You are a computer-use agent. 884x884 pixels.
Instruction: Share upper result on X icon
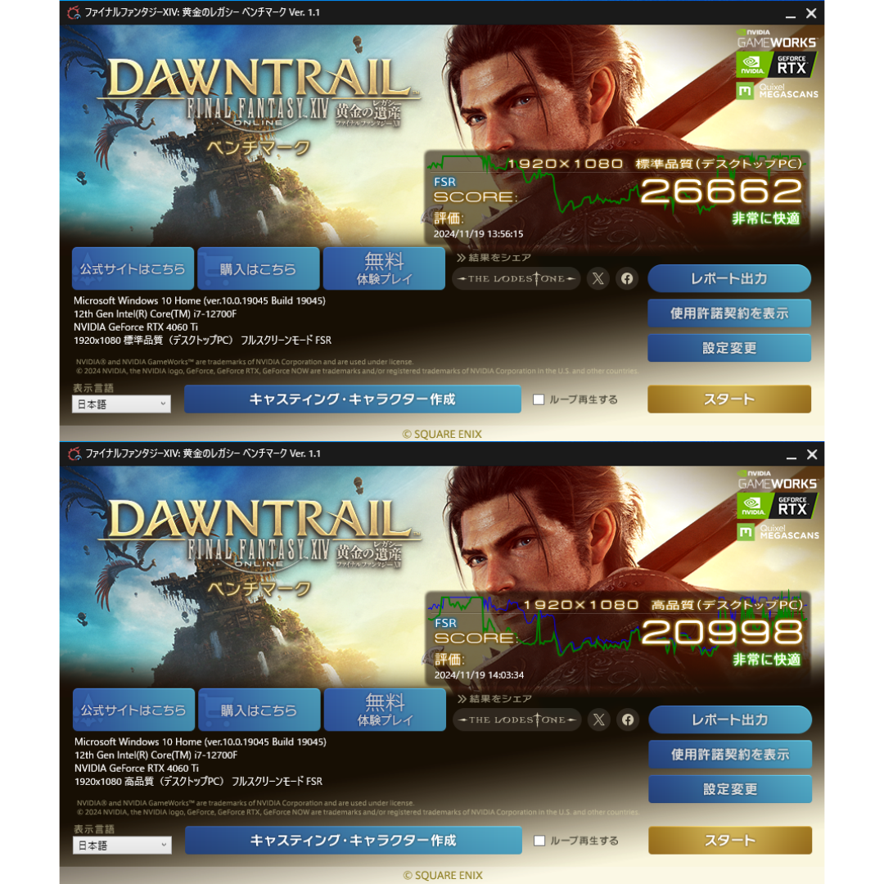coord(598,278)
